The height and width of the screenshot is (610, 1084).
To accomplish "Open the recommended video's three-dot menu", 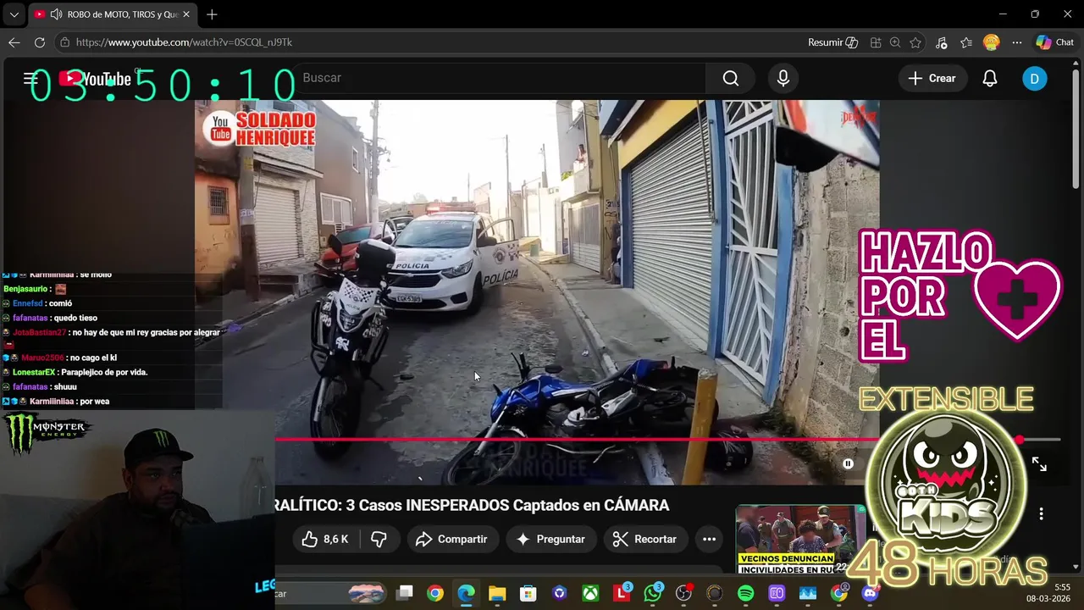I will [x=1041, y=513].
